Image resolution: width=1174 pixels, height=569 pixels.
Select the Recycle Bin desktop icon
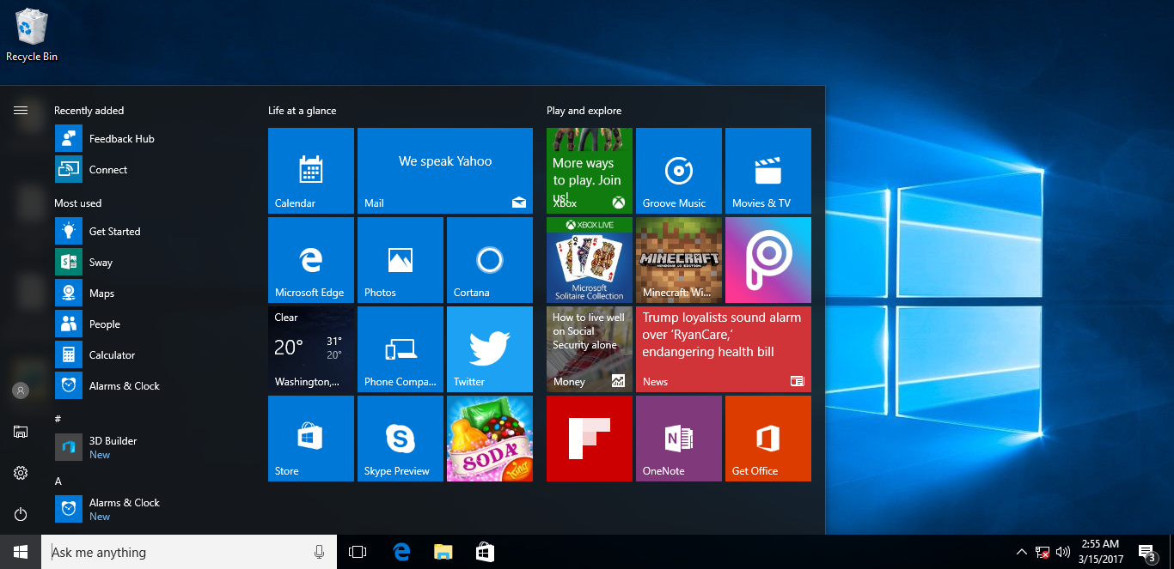(x=32, y=35)
